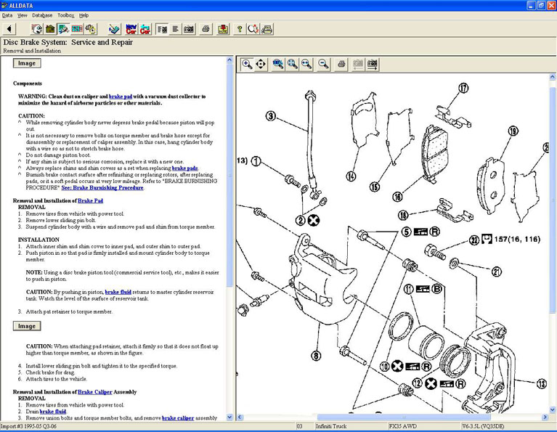Click the zoom out magnifier icon
This screenshot has height=432, width=557.
point(323,64)
